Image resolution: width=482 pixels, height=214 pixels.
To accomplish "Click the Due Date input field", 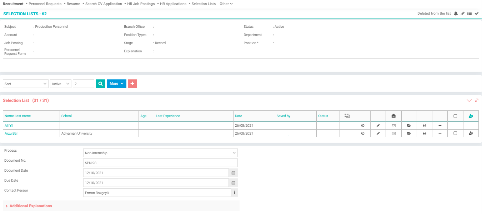I will [x=156, y=183].
